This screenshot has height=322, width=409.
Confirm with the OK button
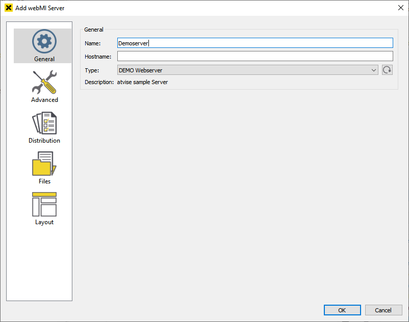point(342,310)
